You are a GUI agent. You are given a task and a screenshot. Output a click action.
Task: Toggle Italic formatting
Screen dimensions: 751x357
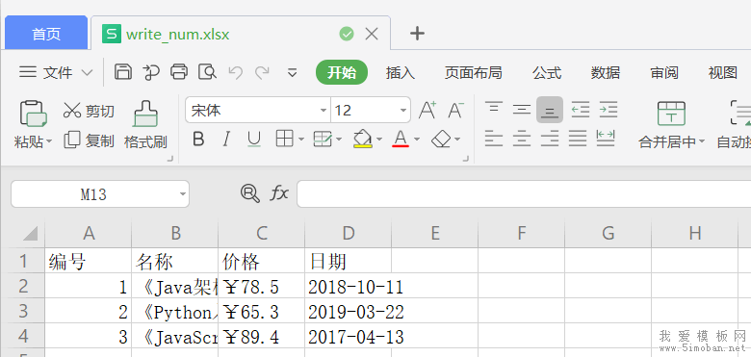coord(225,140)
